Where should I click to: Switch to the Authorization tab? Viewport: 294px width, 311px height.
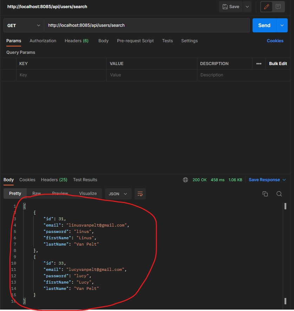coord(43,41)
